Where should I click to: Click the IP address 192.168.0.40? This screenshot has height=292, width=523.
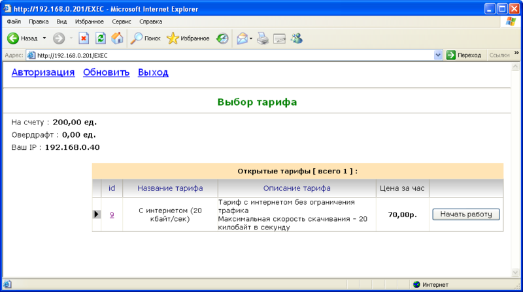tap(73, 147)
